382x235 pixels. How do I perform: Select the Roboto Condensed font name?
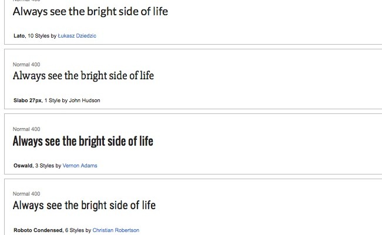(37, 230)
